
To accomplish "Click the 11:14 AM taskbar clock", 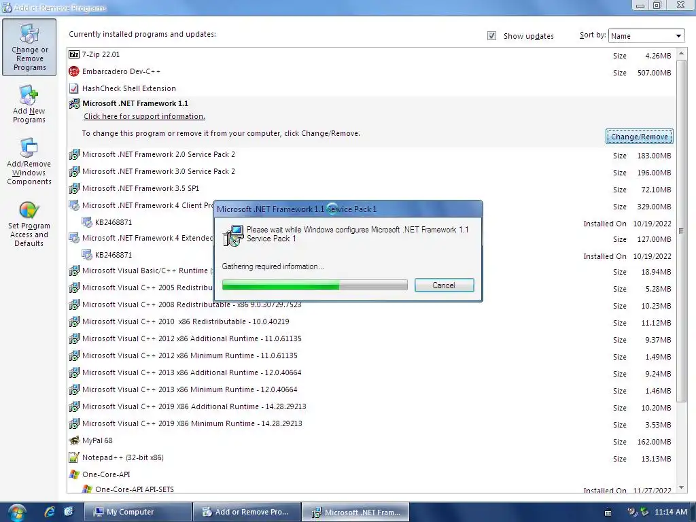I will click(x=671, y=512).
